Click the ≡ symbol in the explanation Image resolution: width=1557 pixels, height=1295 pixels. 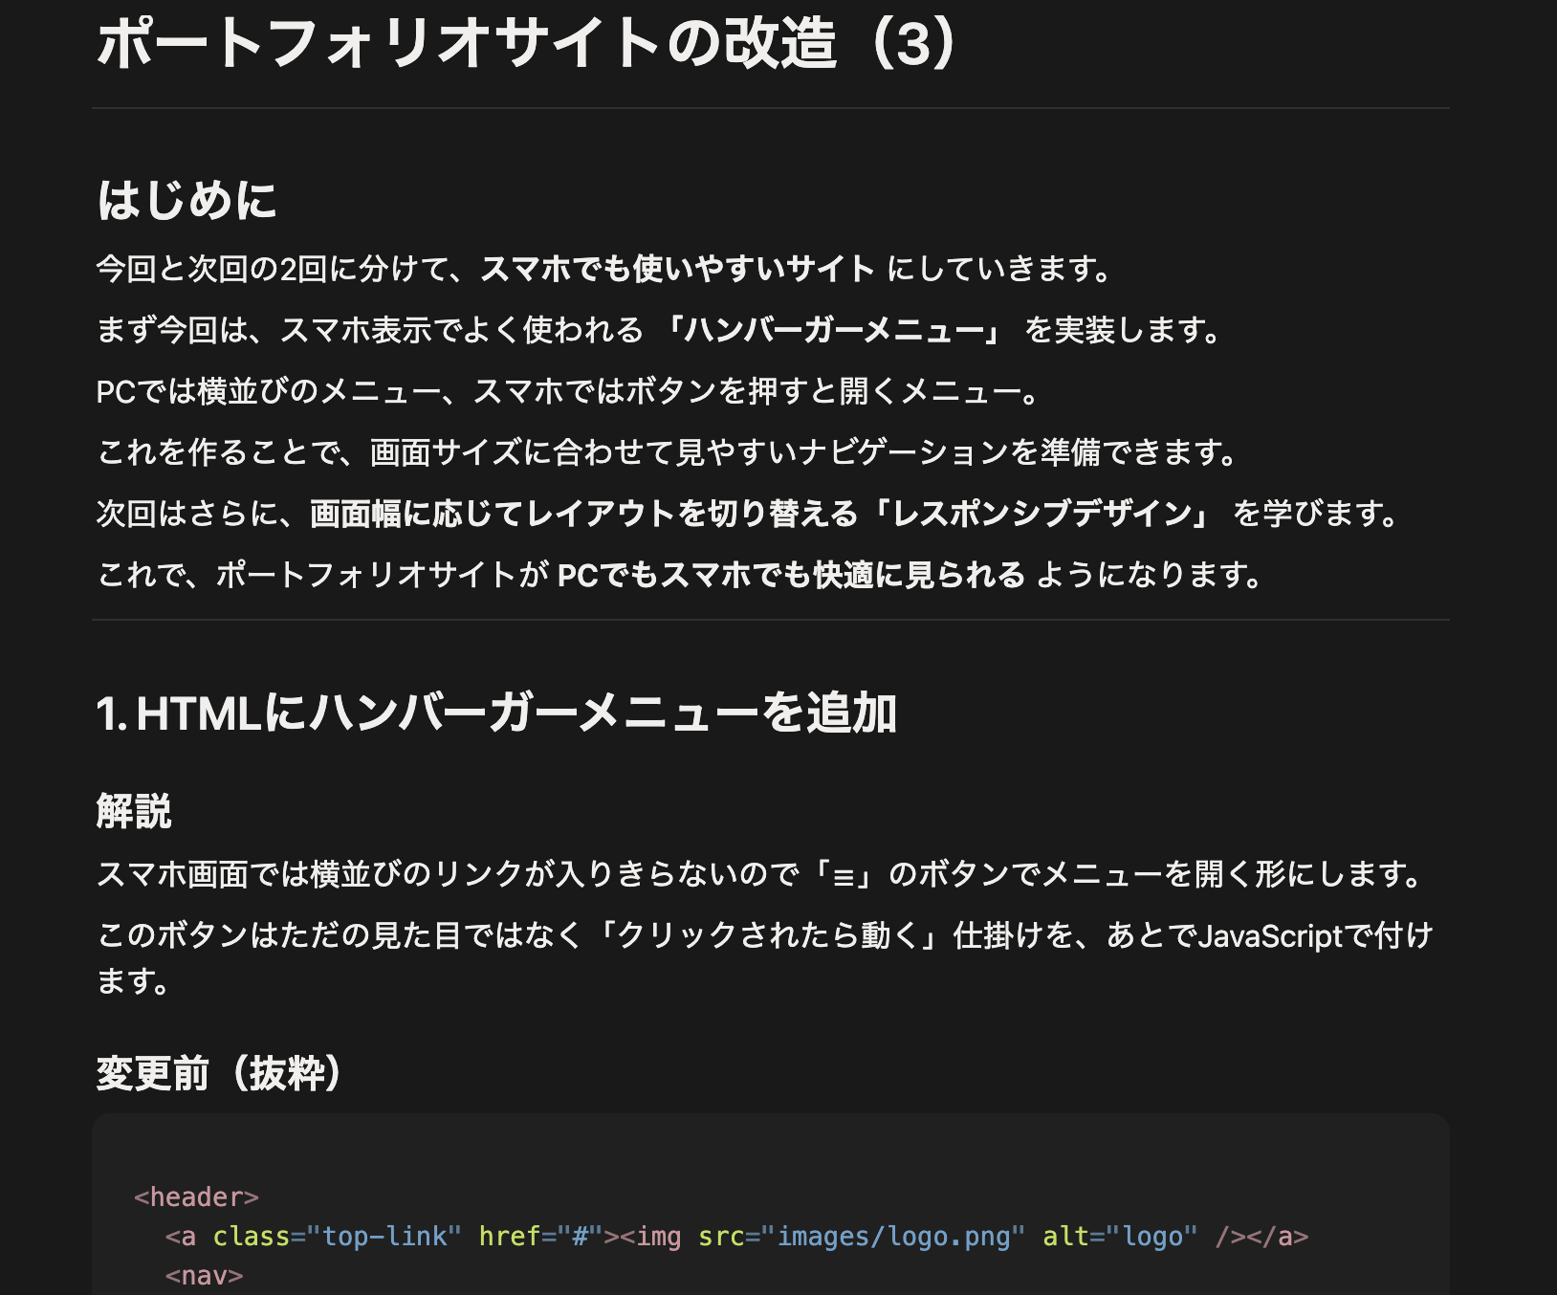pyautogui.click(x=843, y=874)
